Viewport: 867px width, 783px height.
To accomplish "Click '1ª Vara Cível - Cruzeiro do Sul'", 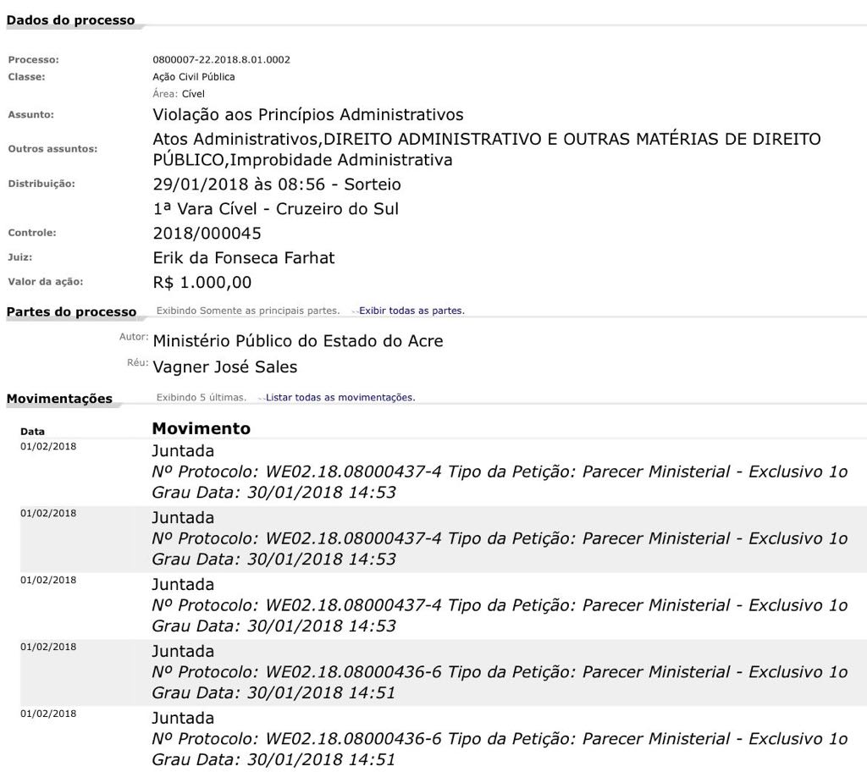I will 275,209.
